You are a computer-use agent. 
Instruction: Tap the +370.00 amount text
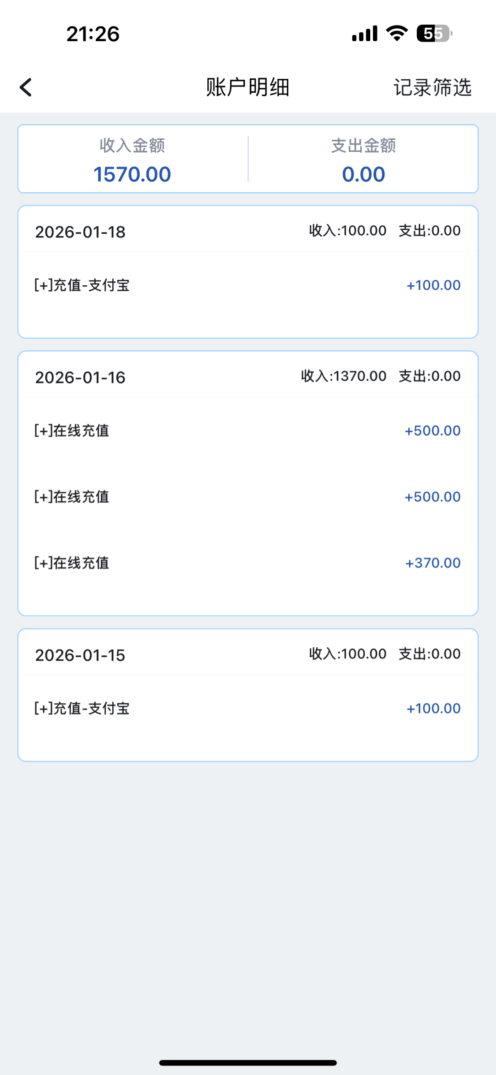point(433,563)
